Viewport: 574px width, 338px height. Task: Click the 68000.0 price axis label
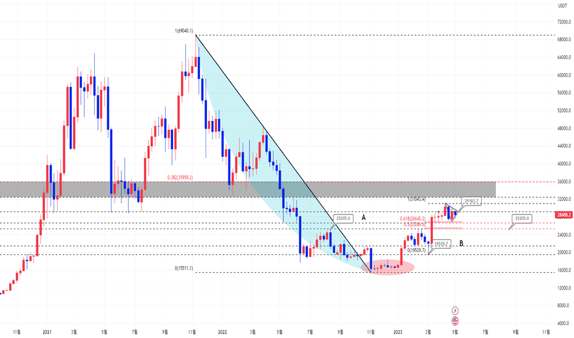coord(564,39)
